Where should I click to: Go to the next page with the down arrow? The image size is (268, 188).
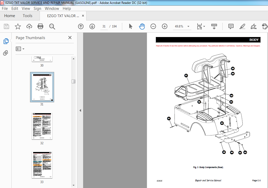coord(92,26)
